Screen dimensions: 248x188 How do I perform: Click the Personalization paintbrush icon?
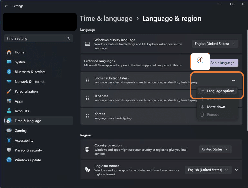click(9, 91)
